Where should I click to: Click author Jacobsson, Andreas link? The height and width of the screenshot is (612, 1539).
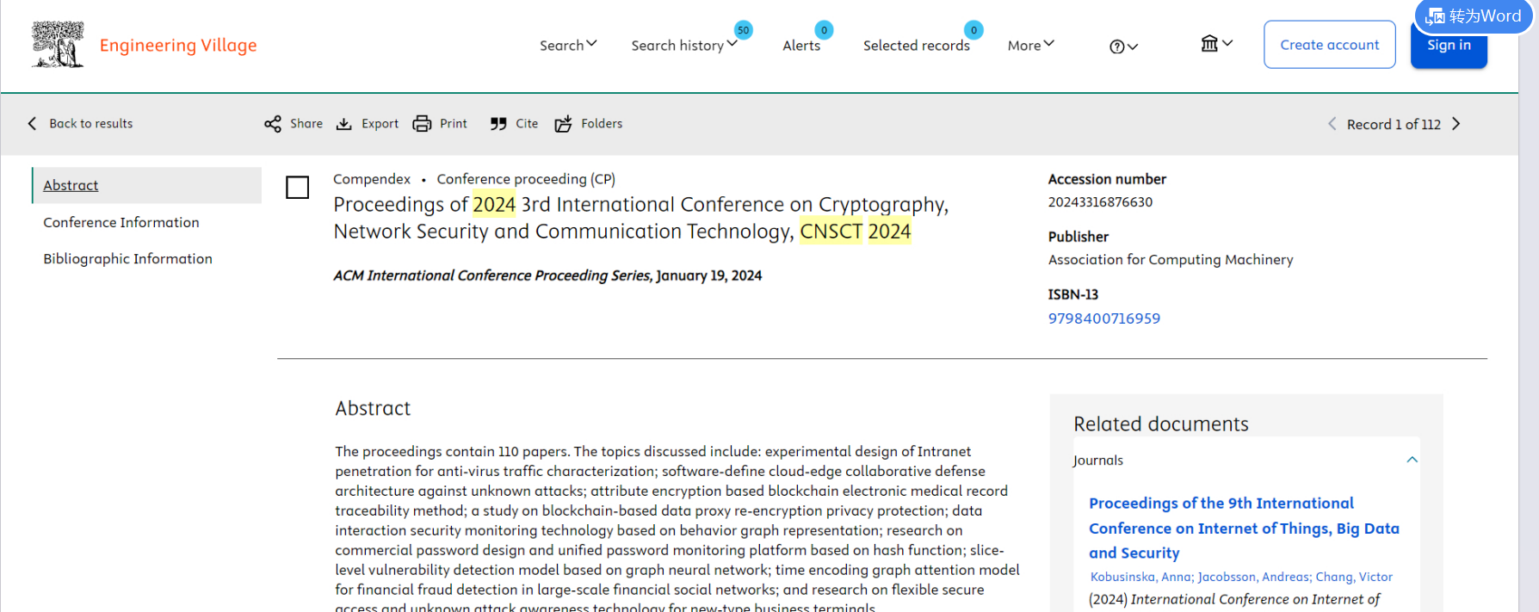pos(1254,577)
